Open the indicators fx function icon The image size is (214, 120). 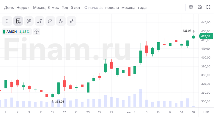pyautogui.click(x=61, y=21)
